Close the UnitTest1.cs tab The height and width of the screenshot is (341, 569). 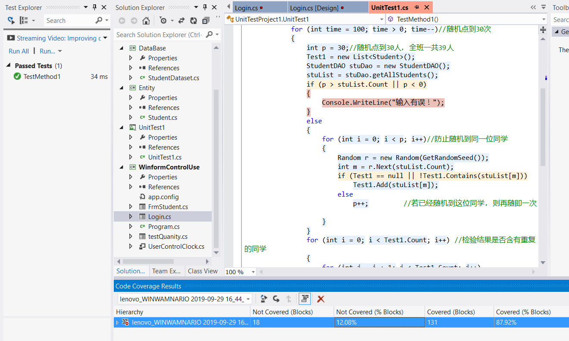coord(427,8)
